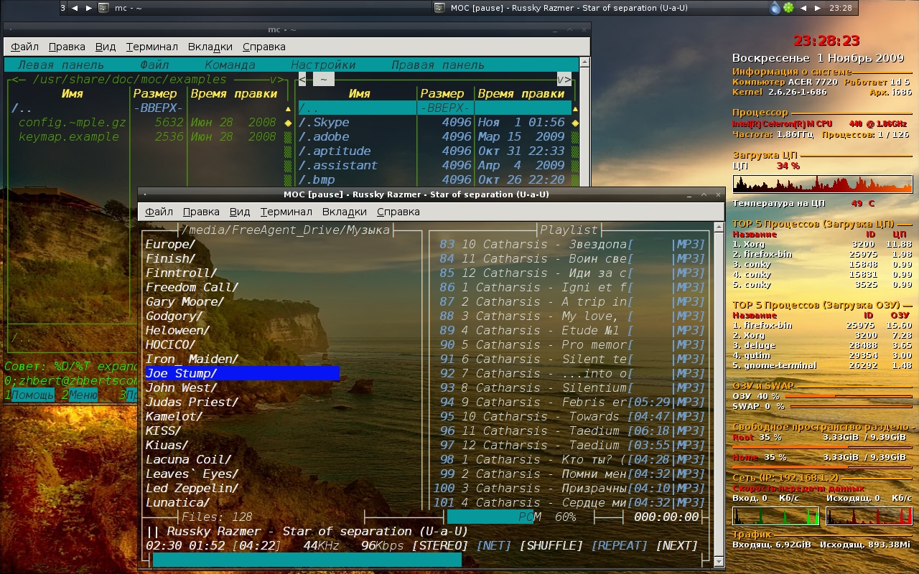
Task: Click terminal icon of MOC taskbar entry
Action: click(x=440, y=8)
